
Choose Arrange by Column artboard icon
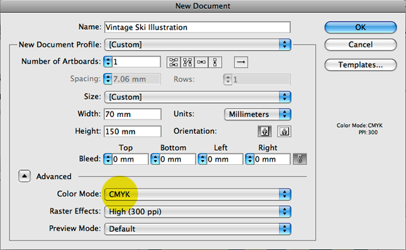215,62
